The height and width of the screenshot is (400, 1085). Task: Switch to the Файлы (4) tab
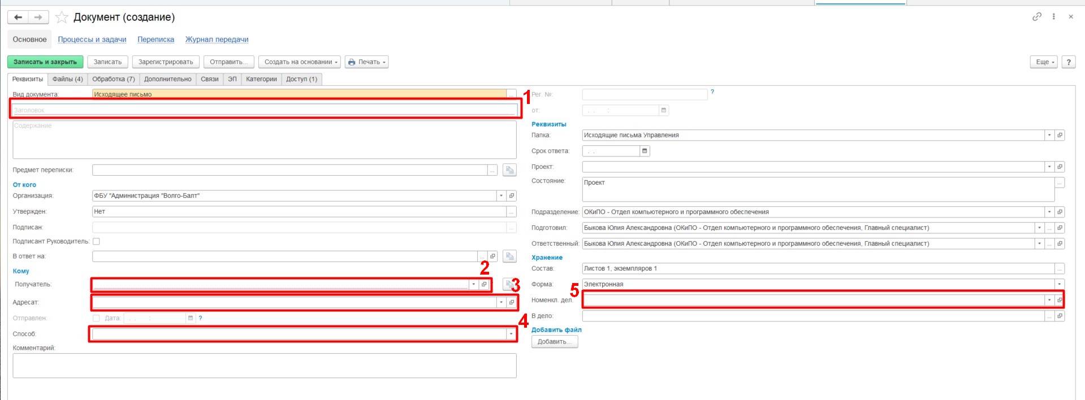68,79
